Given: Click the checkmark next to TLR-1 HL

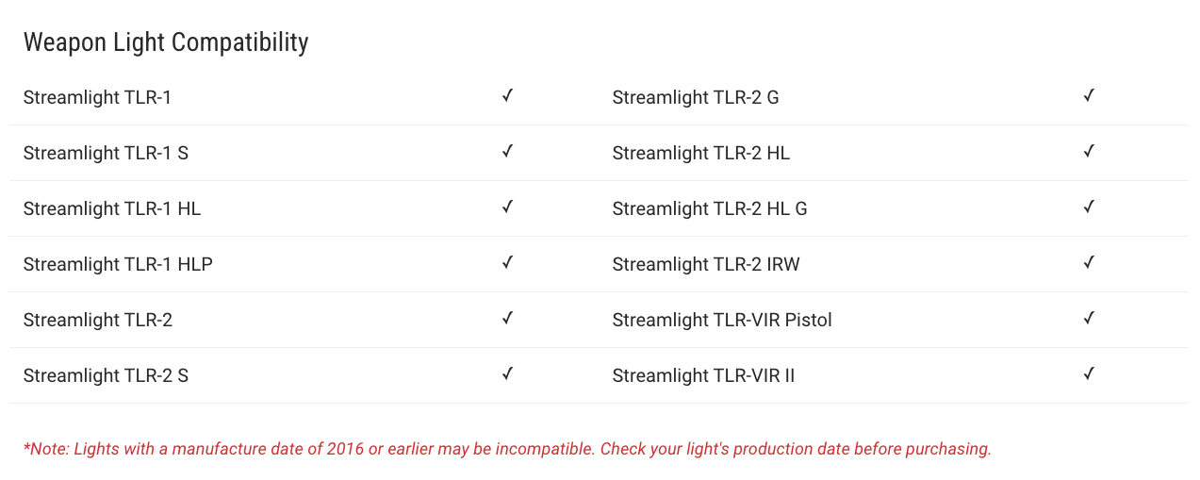Looking at the screenshot, I should (507, 207).
